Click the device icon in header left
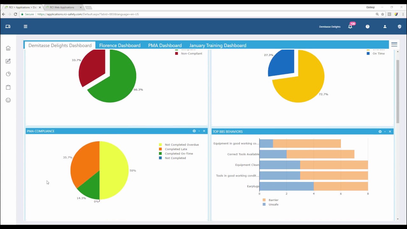Viewport: 407px width, 229px height. coord(8,26)
